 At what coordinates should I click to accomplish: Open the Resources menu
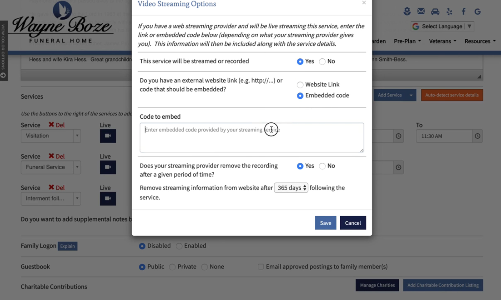point(480,41)
